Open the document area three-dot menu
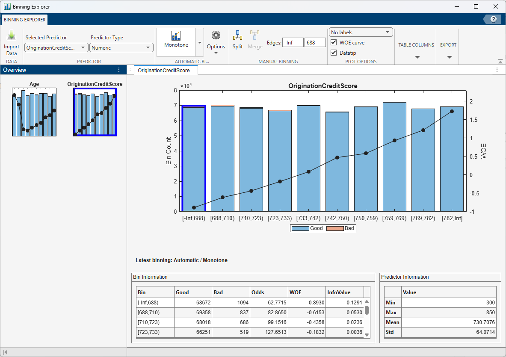Image resolution: width=506 pixels, height=357 pixels. [497, 70]
